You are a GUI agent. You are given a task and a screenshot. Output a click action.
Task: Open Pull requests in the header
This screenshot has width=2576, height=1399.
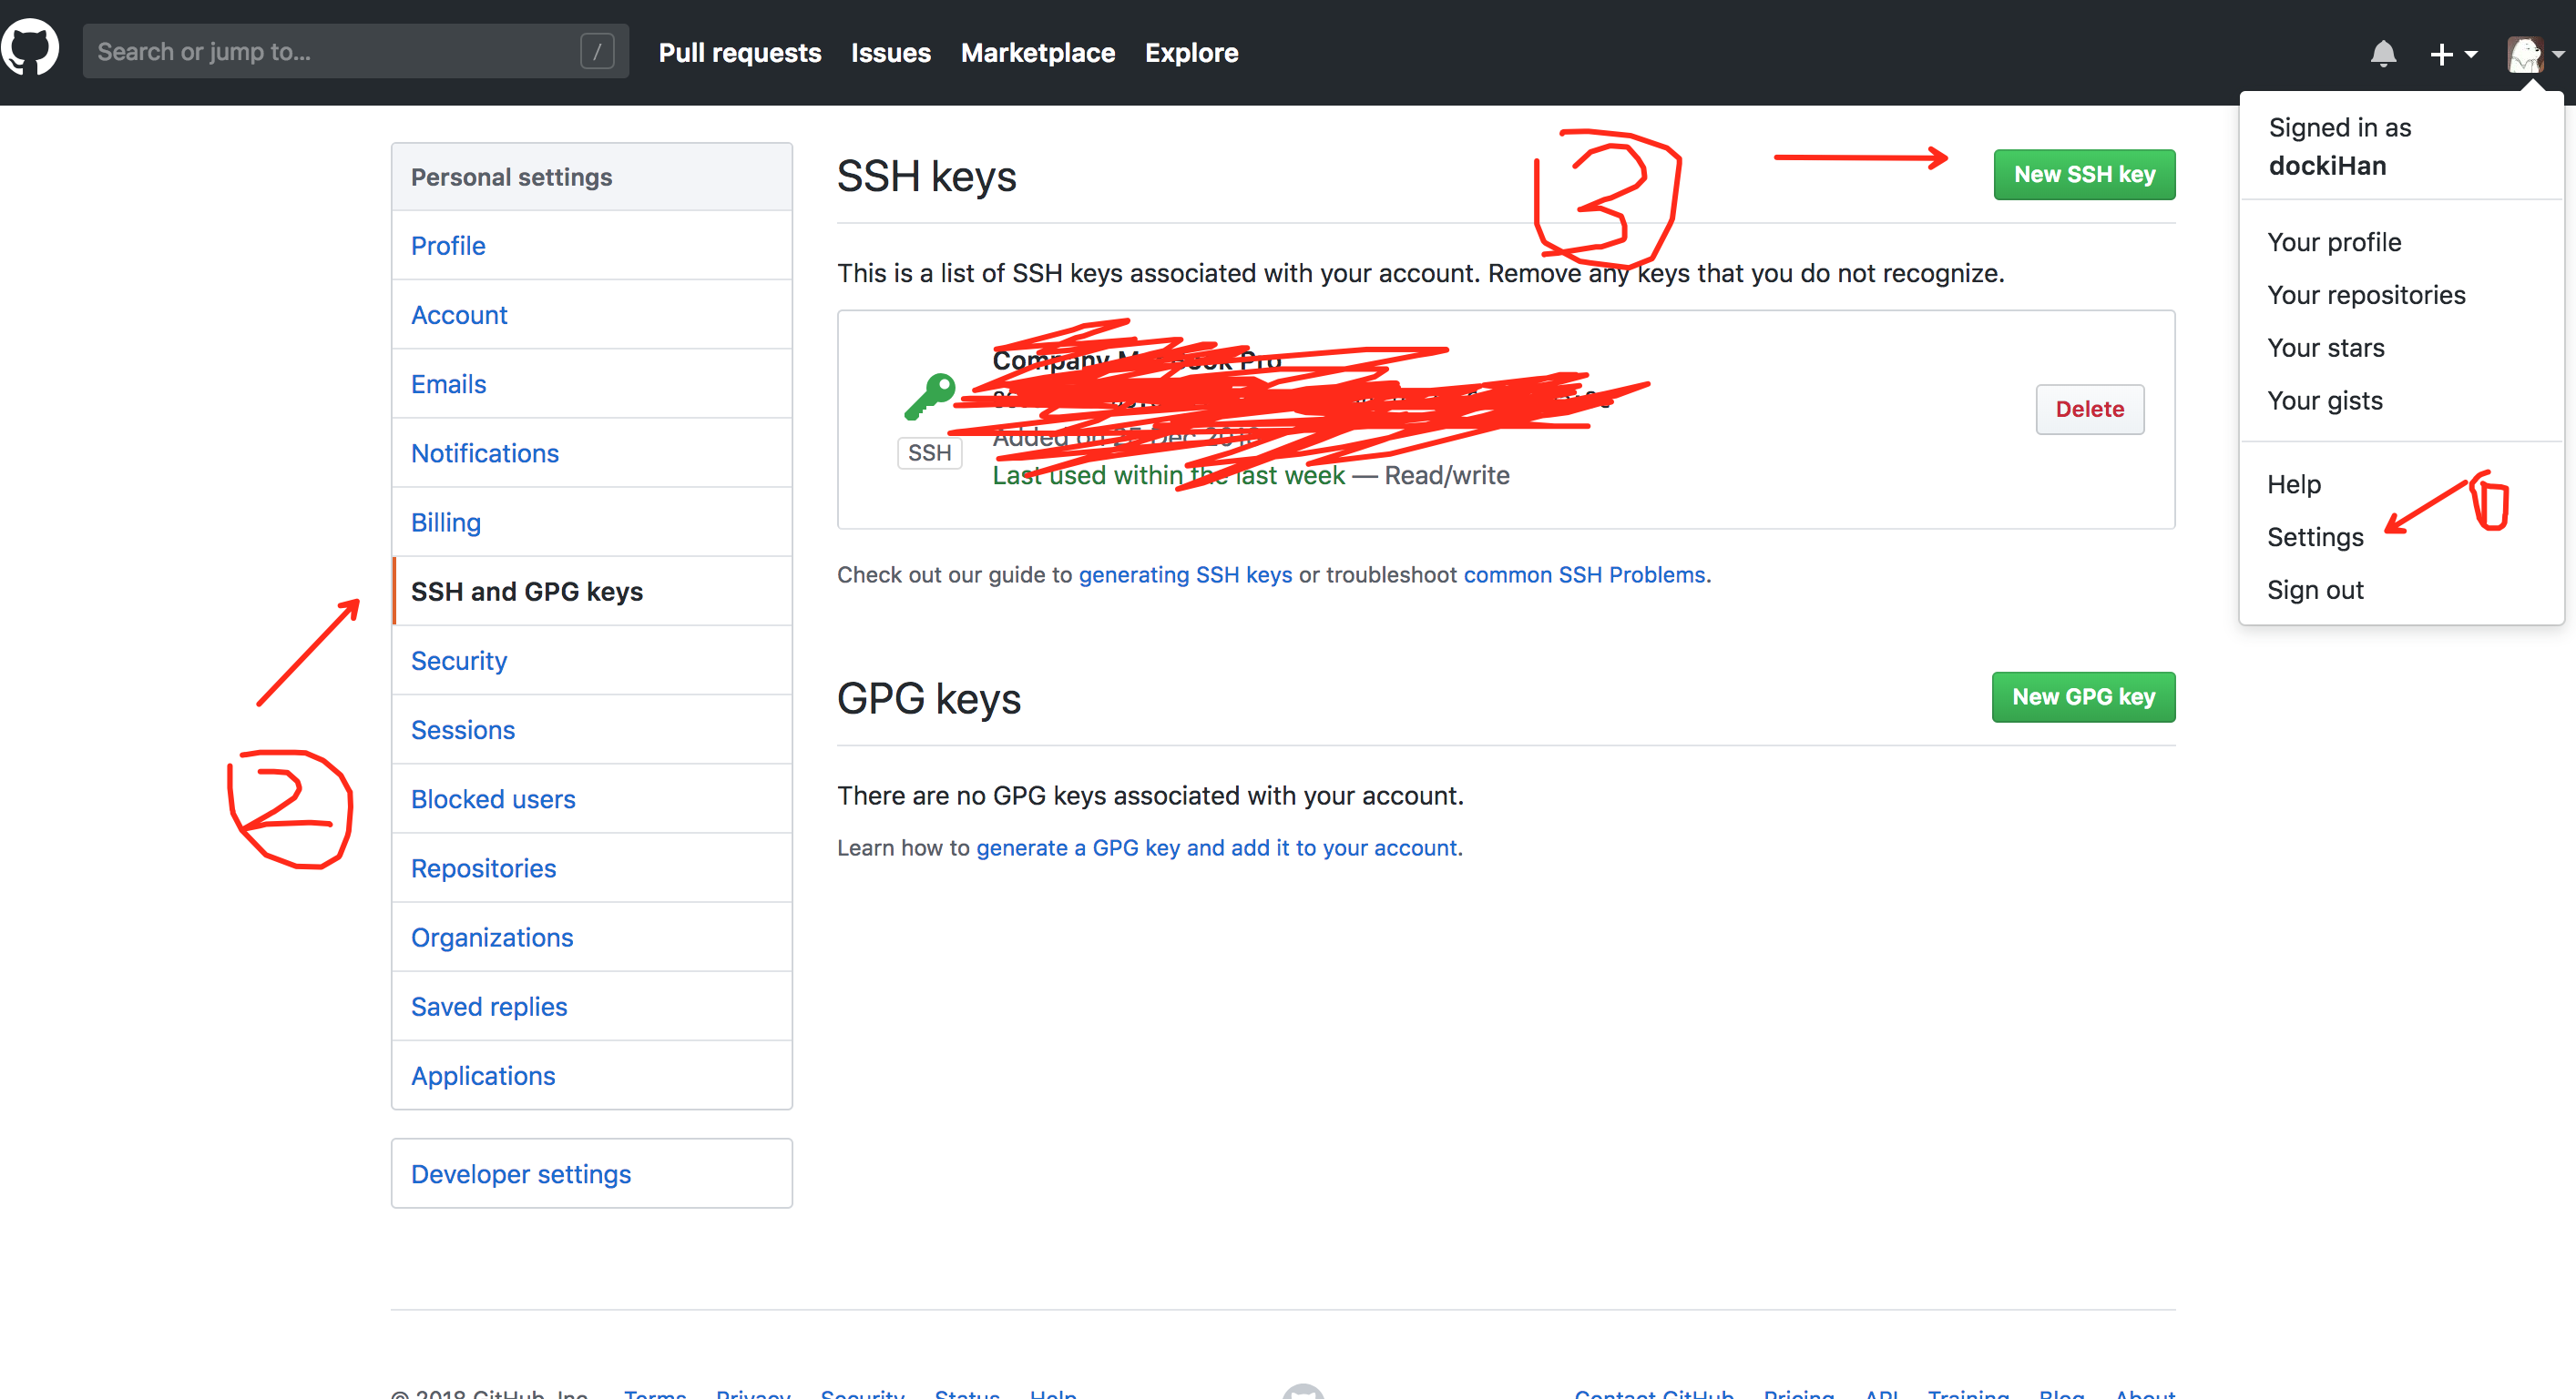(739, 53)
